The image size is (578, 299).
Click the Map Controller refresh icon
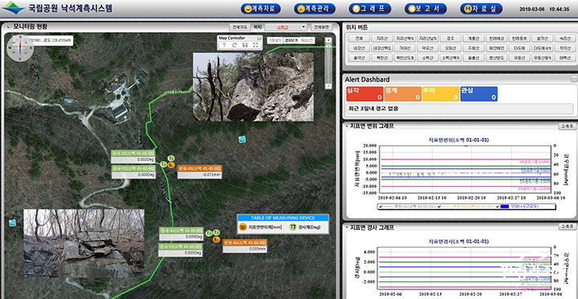[234, 45]
